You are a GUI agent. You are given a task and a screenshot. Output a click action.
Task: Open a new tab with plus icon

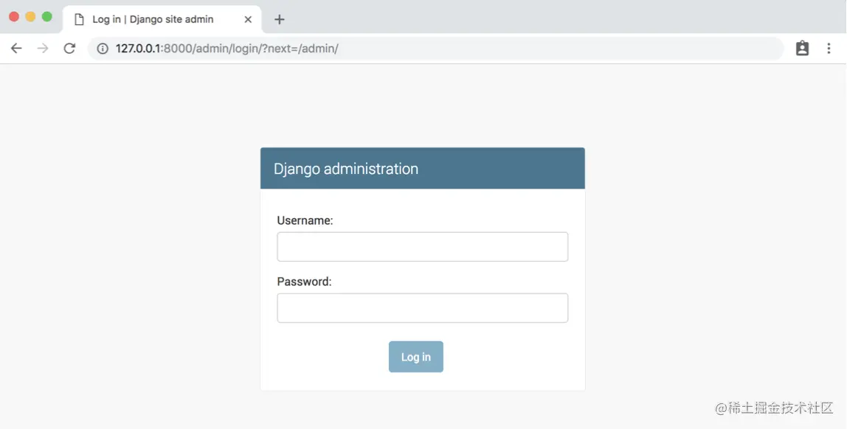pyautogui.click(x=280, y=19)
